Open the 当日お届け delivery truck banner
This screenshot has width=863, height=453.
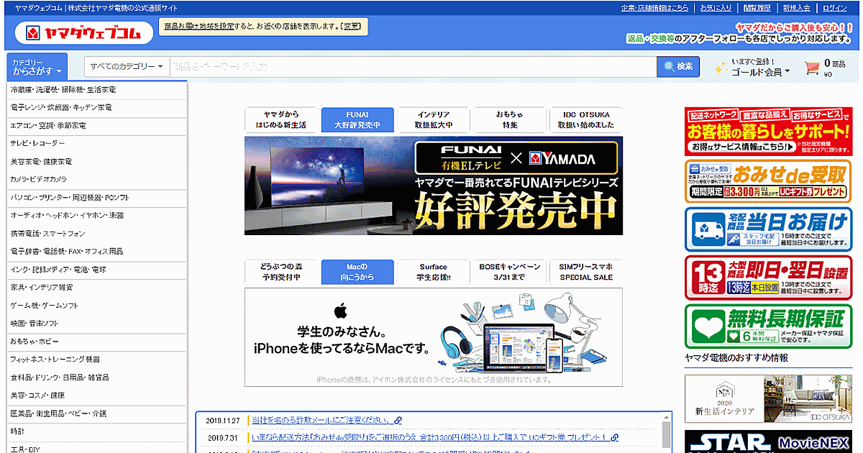768,229
